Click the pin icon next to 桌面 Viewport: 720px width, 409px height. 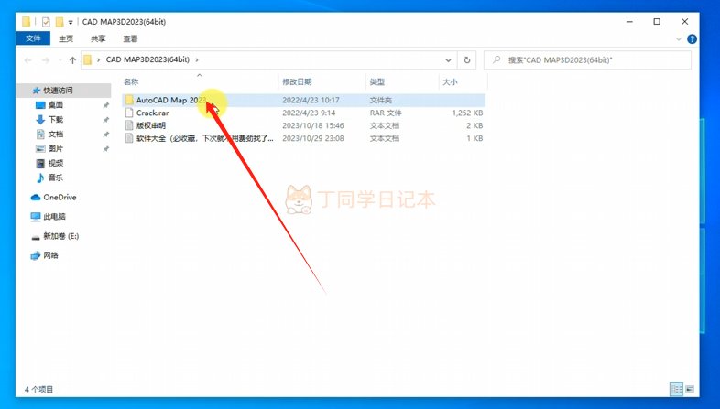coord(106,105)
